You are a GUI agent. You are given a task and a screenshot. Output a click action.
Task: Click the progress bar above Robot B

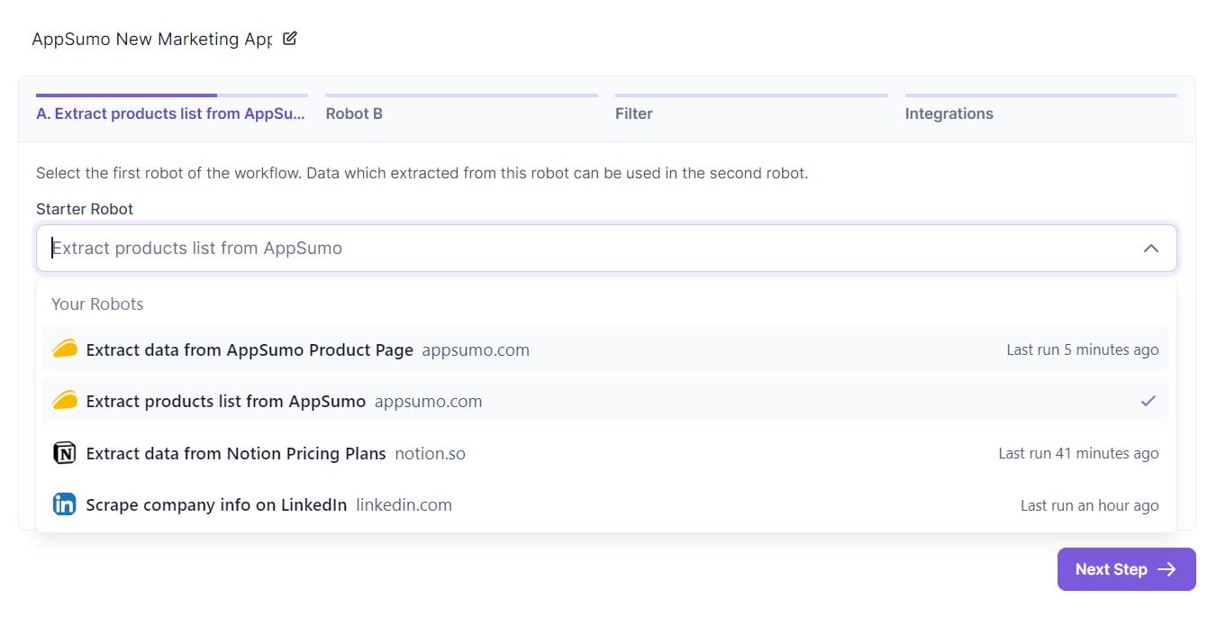[x=461, y=95]
